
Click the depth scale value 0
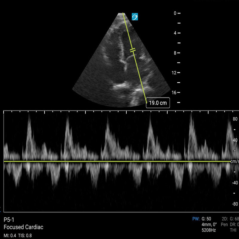coord(175,13)
